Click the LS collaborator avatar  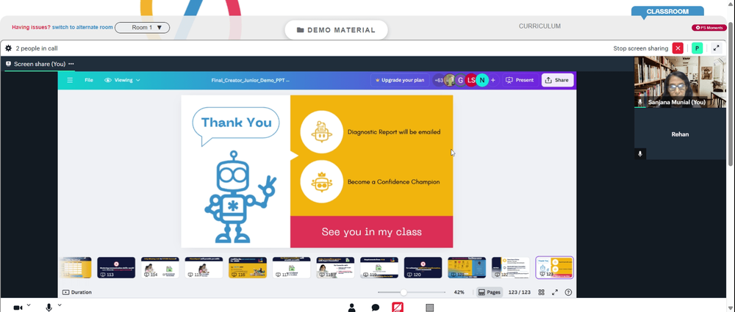471,80
